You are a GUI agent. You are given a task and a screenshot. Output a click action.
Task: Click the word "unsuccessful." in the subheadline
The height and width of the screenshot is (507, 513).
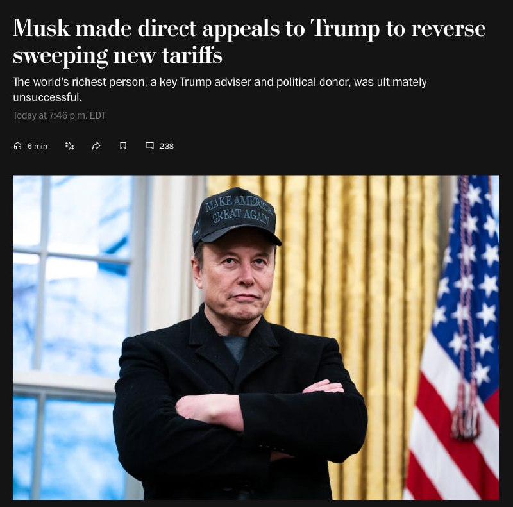click(x=47, y=97)
